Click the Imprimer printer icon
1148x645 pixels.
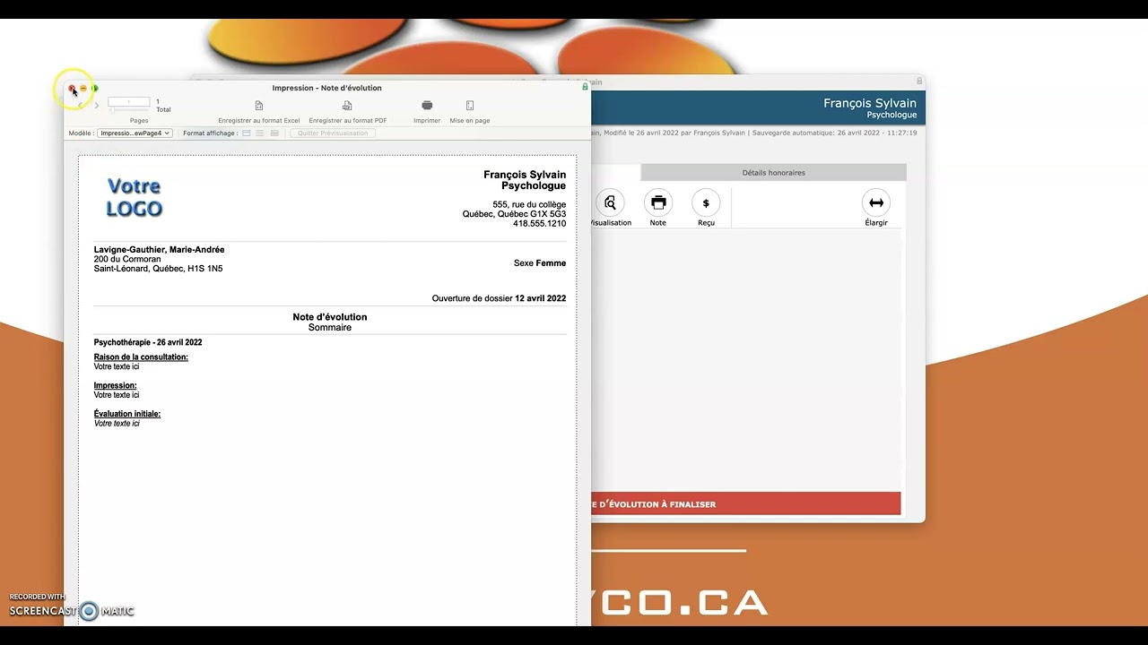(427, 106)
